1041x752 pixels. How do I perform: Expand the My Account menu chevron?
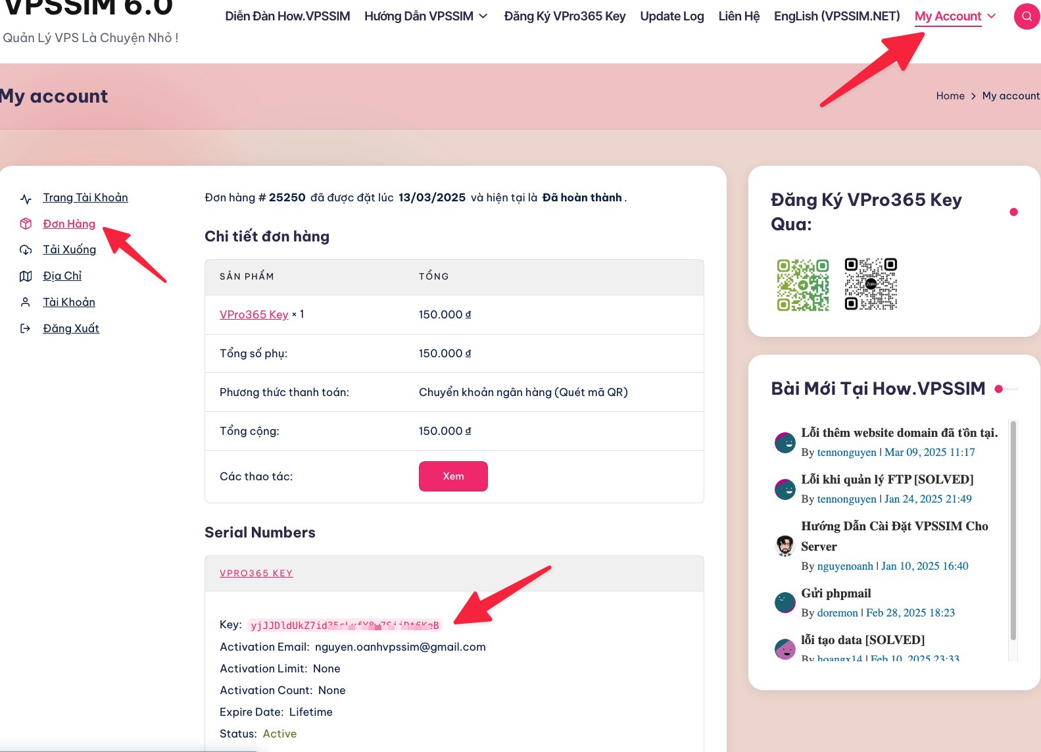pos(992,16)
